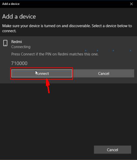
Task: Click the Connect button to confirm PIN
Action: click(x=42, y=74)
